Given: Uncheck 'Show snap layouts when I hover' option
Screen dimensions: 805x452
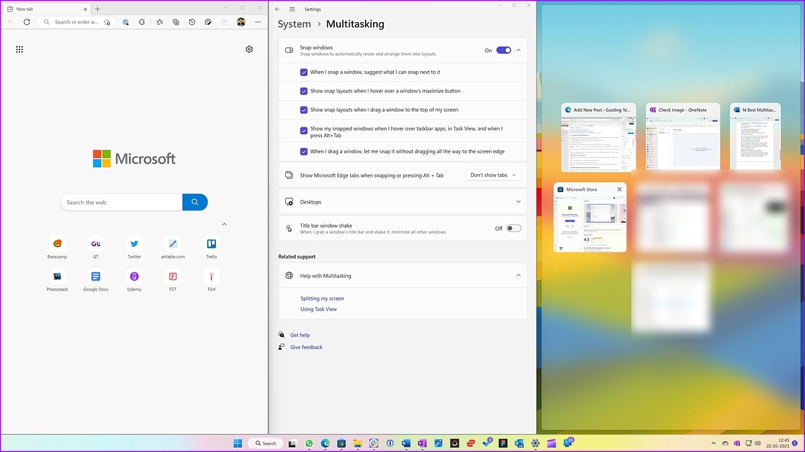Looking at the screenshot, I should point(304,91).
